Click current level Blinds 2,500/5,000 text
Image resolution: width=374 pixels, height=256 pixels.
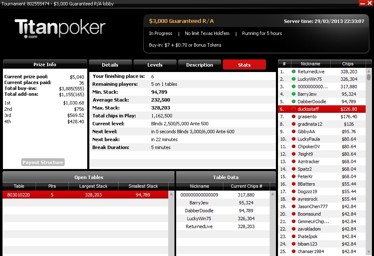coord(180,124)
